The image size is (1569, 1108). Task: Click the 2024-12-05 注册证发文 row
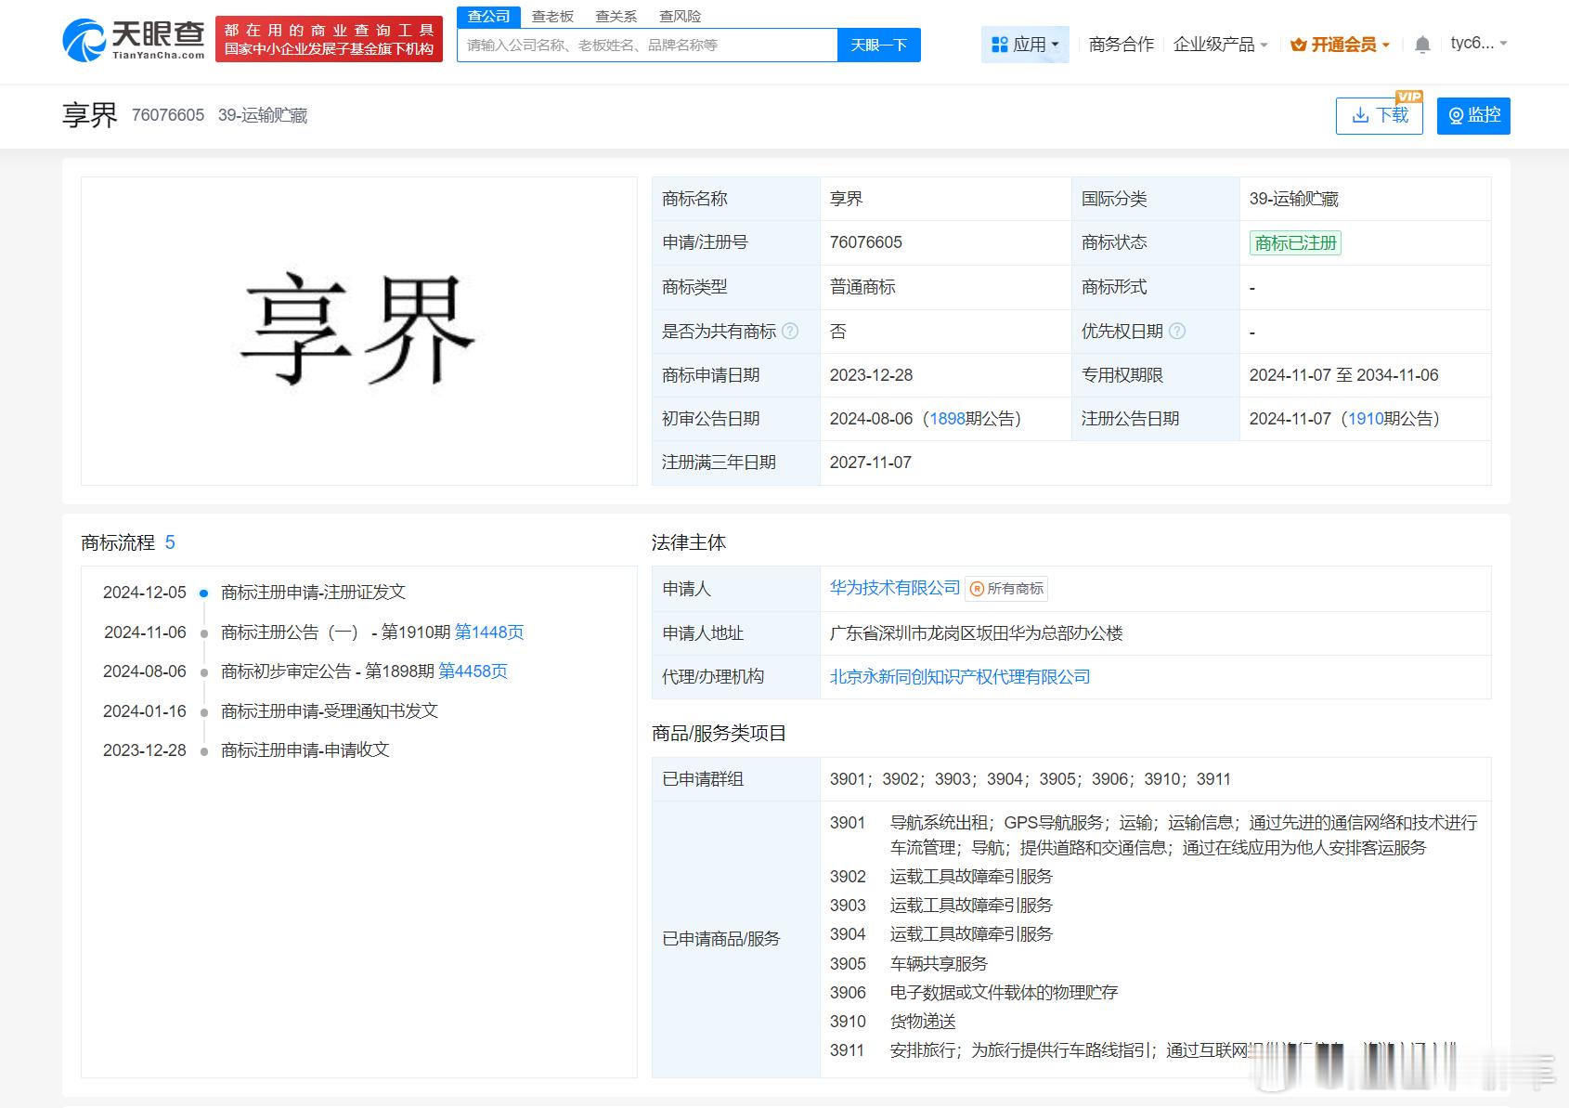click(x=254, y=593)
